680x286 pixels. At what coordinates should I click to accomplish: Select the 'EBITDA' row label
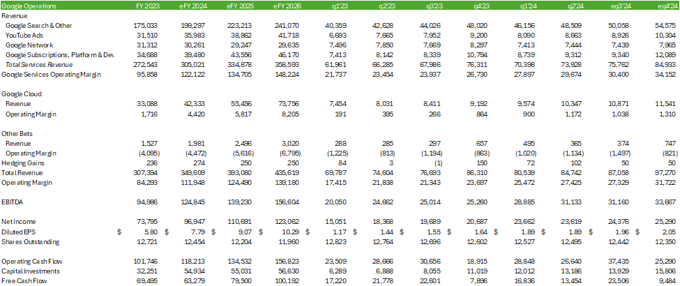click(x=13, y=202)
